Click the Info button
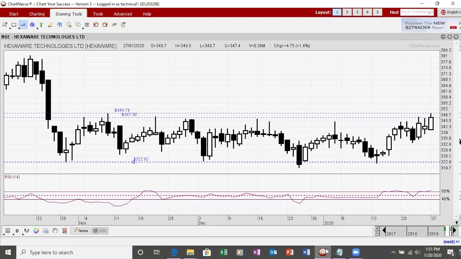This screenshot has width=461, height=259. coord(100,231)
